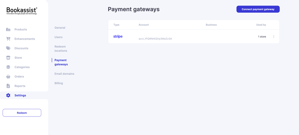The width and height of the screenshot is (299, 135).
Task: Select the acct_1PQWM4QVp3MeZcGA account text
Action: point(155,39)
